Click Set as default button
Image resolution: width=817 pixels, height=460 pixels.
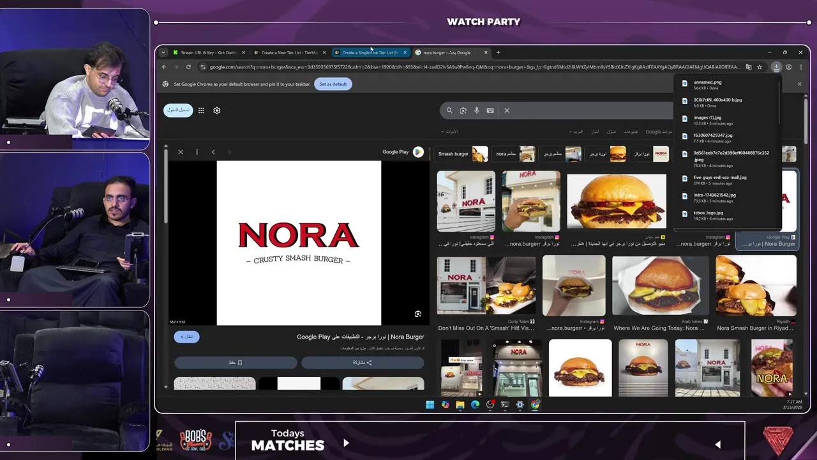tap(333, 84)
